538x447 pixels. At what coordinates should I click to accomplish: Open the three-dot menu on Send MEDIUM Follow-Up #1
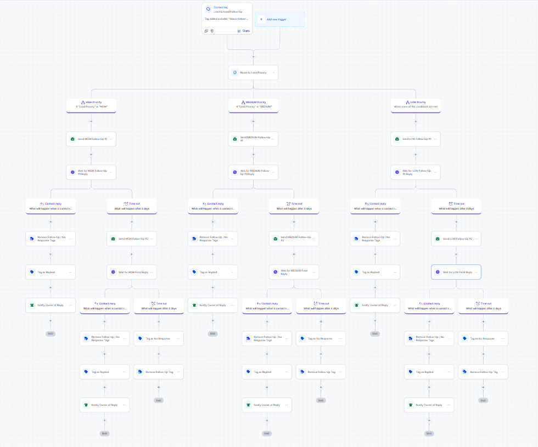click(x=273, y=139)
